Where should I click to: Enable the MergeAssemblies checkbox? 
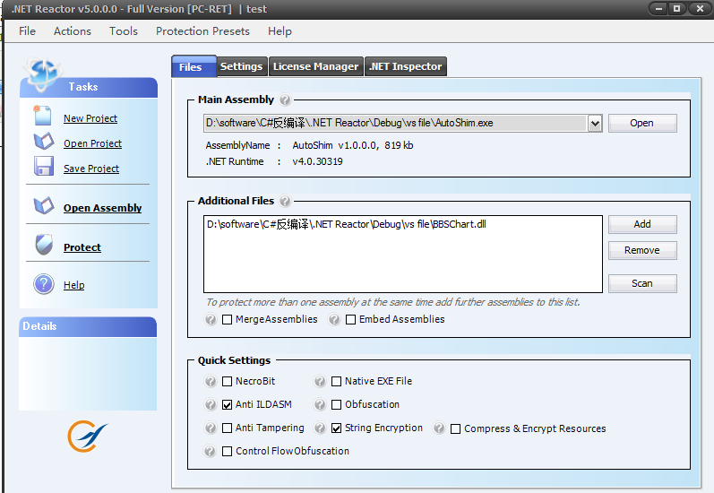coord(227,319)
